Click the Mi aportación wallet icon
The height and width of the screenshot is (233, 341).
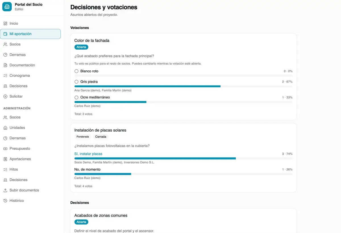5,34
